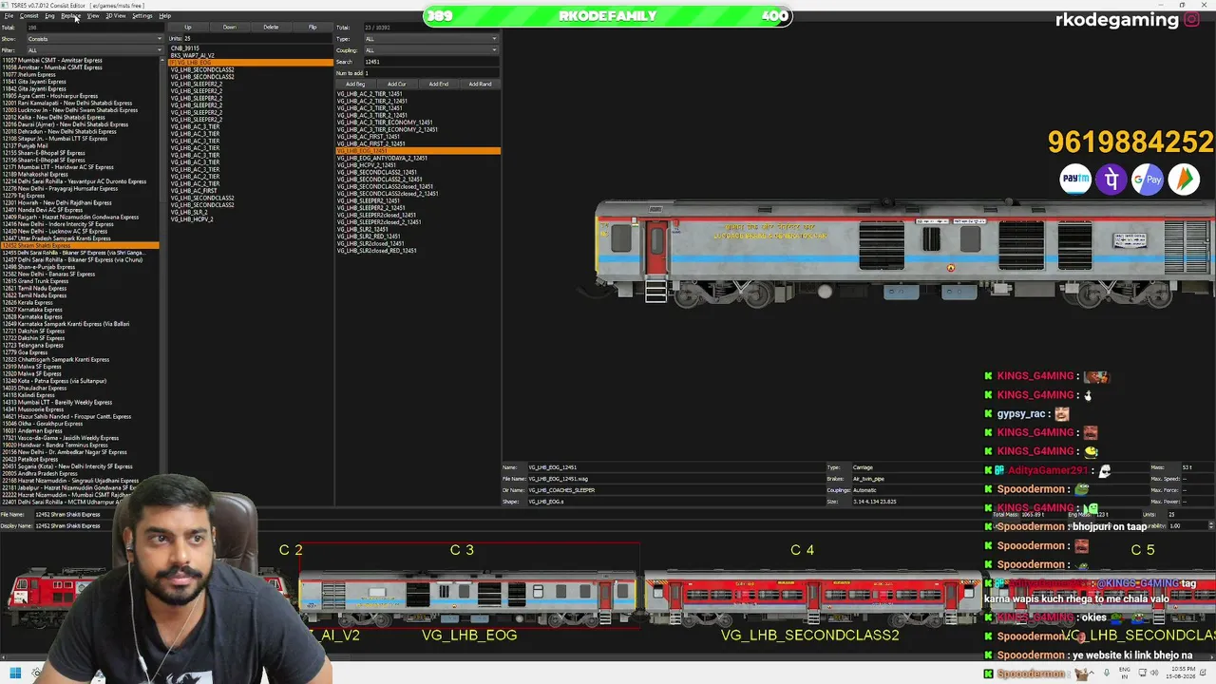Viewport: 1216px width, 684px height.
Task: Select consist 12615 Grand Trunk Express
Action: 36,281
